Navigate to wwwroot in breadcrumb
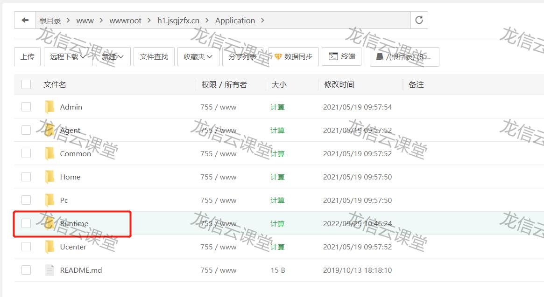Viewport: 544px width, 297px height. 125,20
